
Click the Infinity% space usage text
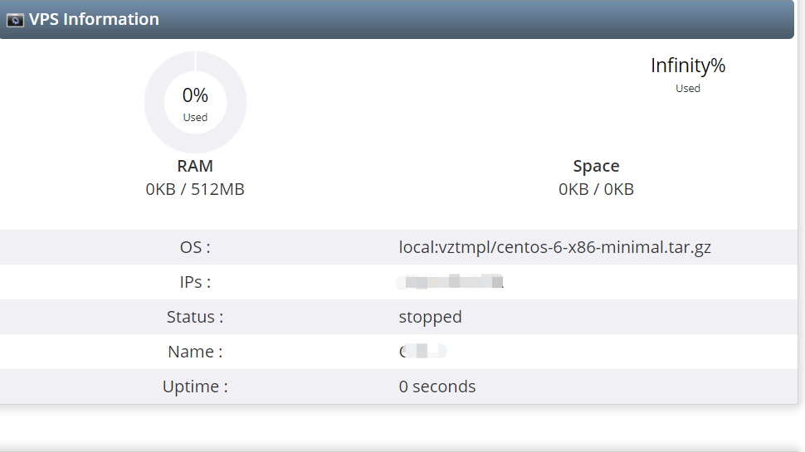(x=687, y=66)
